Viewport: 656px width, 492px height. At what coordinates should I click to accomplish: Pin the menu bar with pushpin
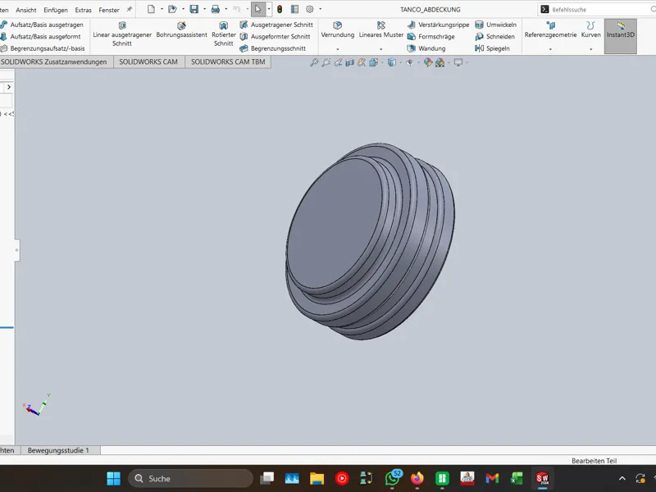coord(130,9)
